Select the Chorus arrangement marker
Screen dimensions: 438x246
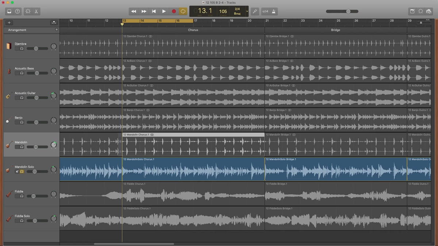193,30
